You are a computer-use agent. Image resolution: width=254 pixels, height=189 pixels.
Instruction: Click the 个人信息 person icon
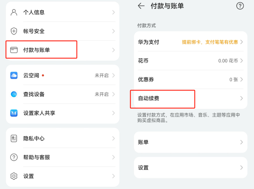point(14,12)
